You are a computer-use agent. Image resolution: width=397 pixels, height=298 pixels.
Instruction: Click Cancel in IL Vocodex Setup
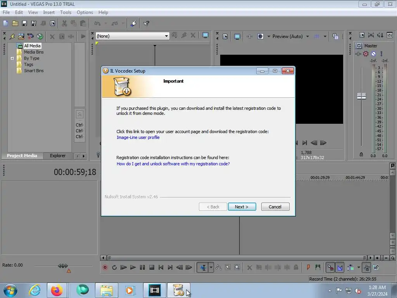pyautogui.click(x=275, y=207)
